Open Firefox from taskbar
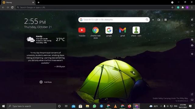 (129, 106)
